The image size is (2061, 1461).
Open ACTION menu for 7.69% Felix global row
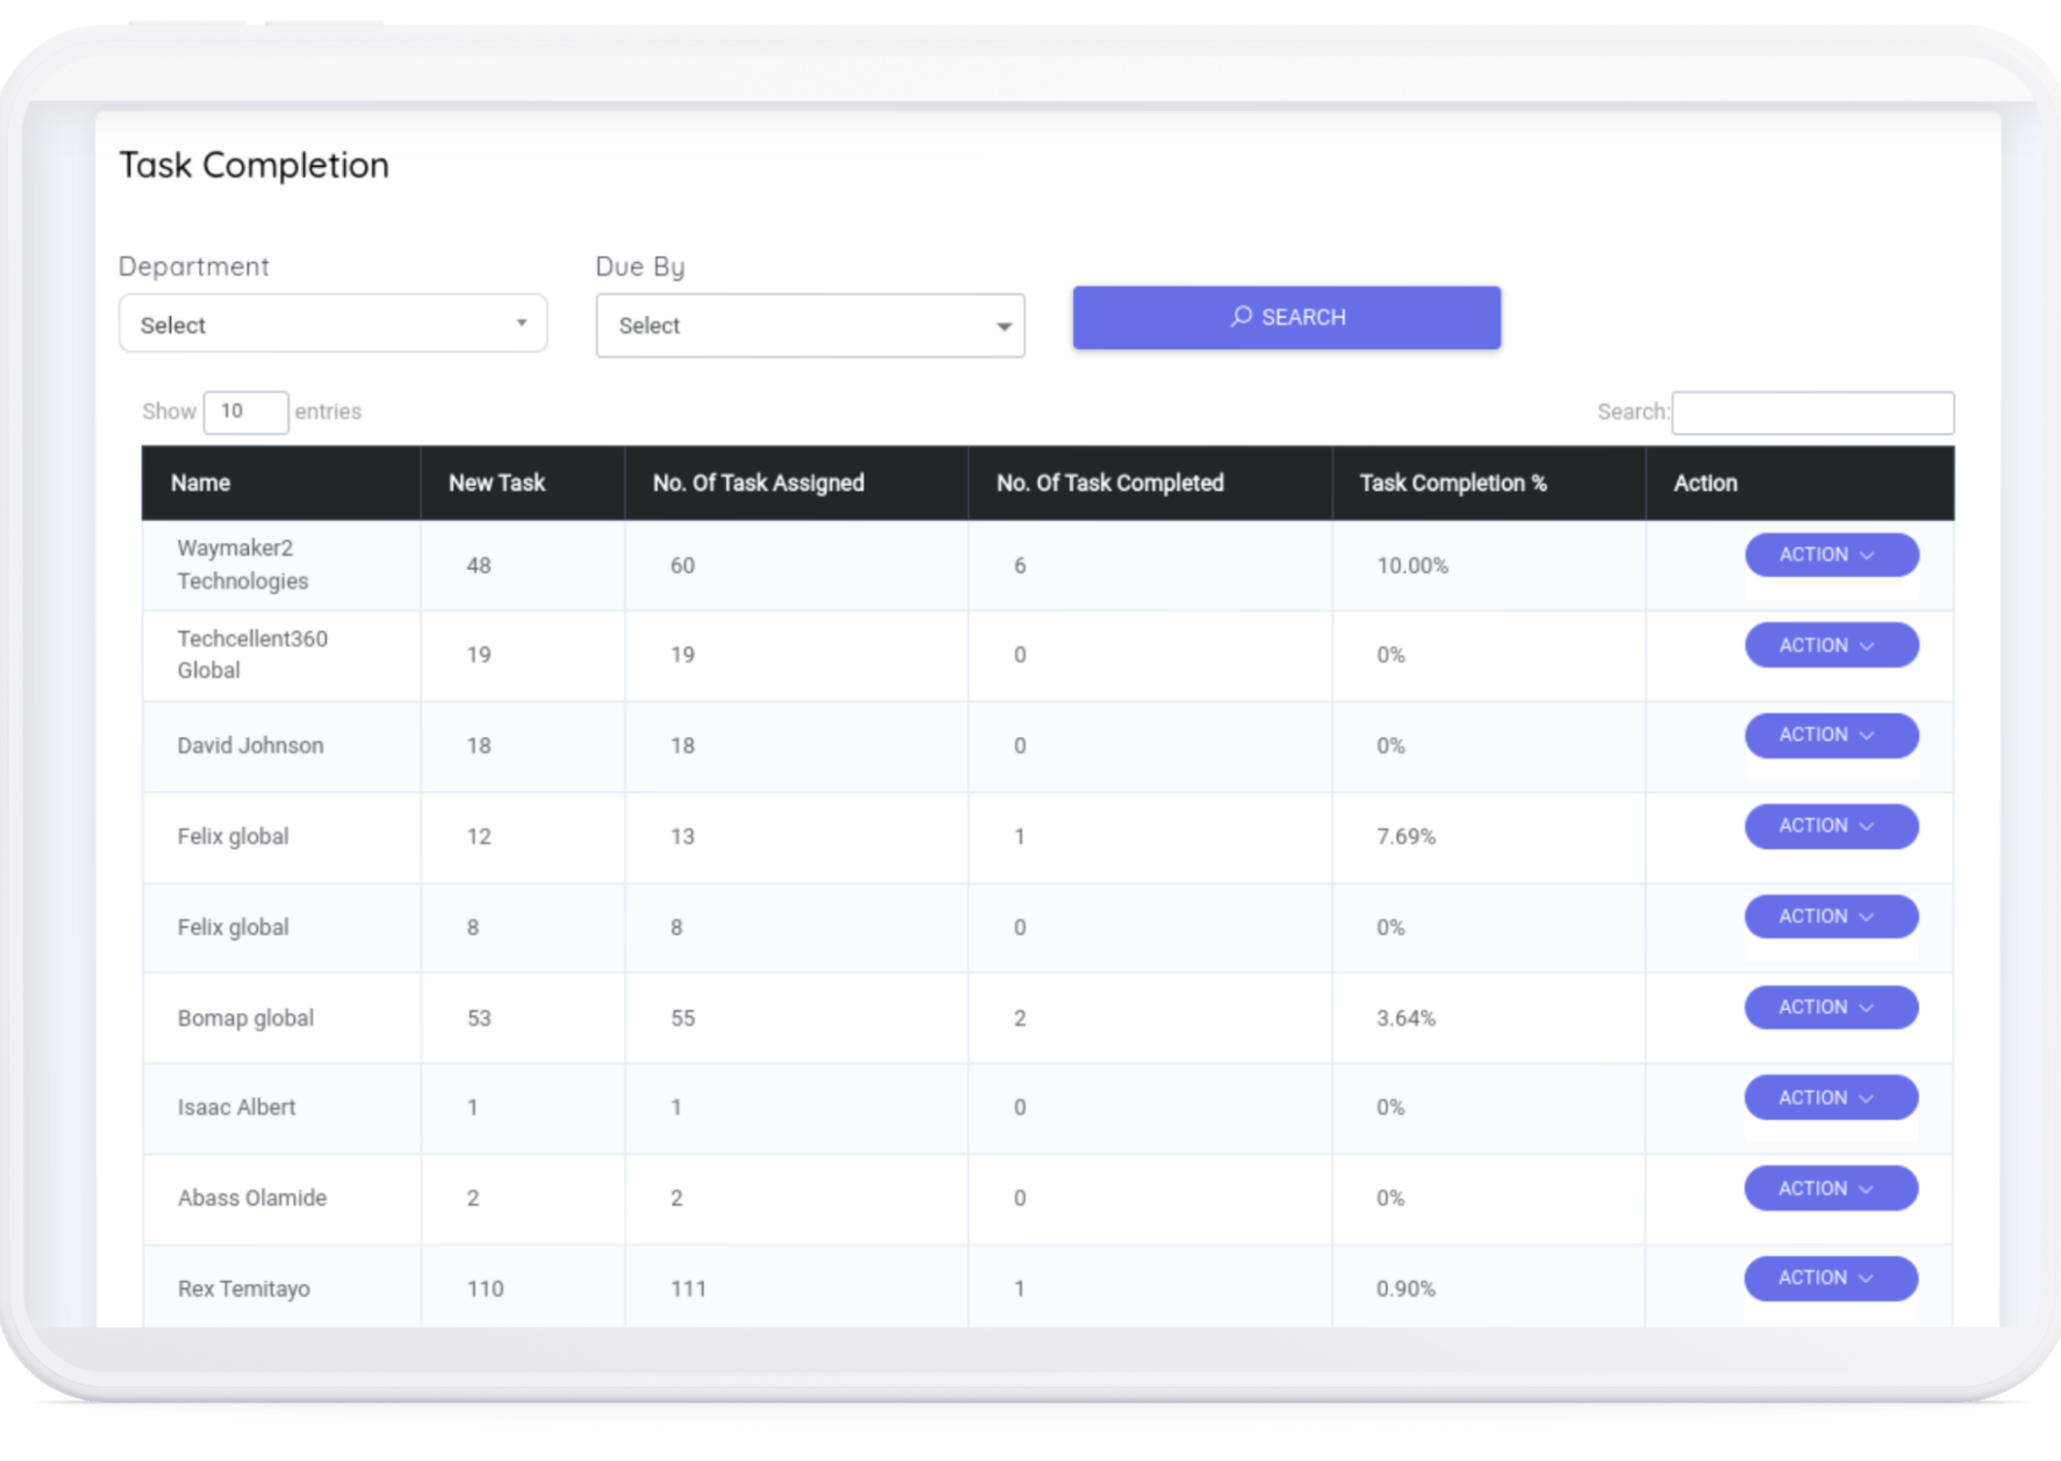tap(1831, 826)
